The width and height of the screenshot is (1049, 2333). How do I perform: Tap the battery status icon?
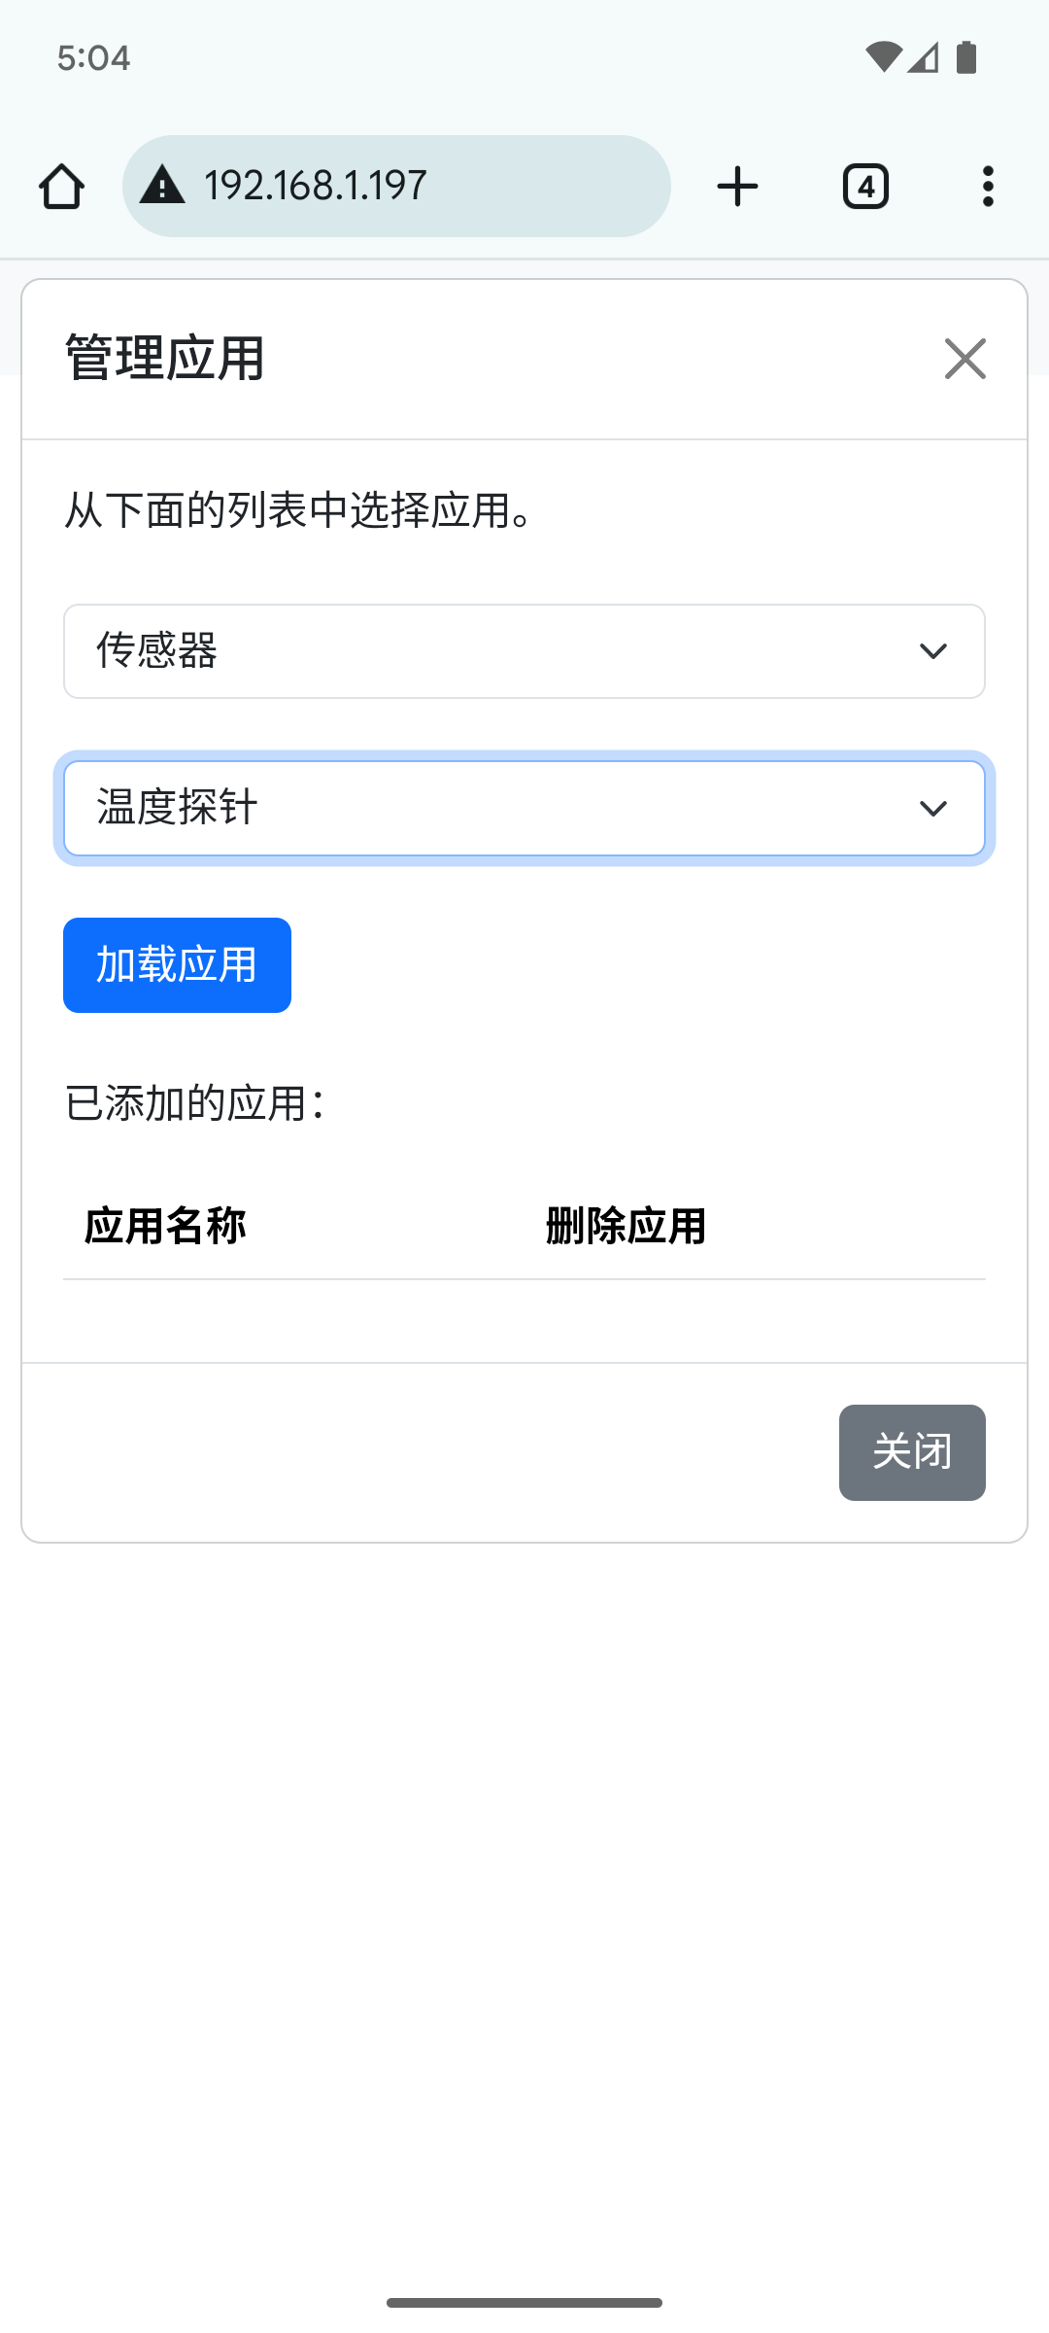point(966,57)
